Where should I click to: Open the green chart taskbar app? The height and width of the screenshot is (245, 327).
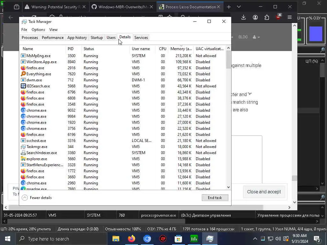pos(194,239)
